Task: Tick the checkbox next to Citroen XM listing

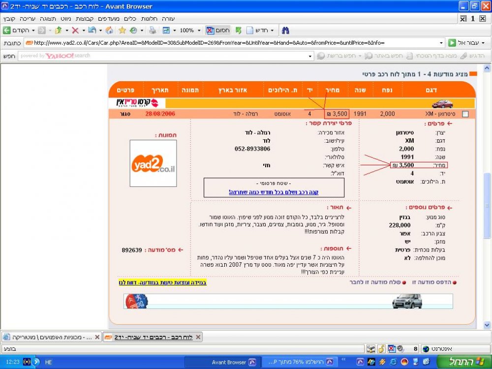Action: (465, 114)
